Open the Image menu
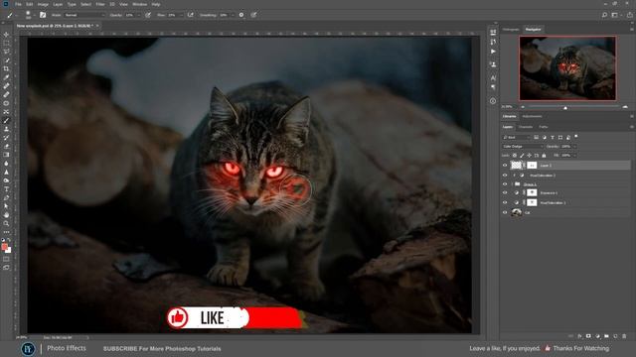Image resolution: width=636 pixels, height=357 pixels. click(43, 4)
